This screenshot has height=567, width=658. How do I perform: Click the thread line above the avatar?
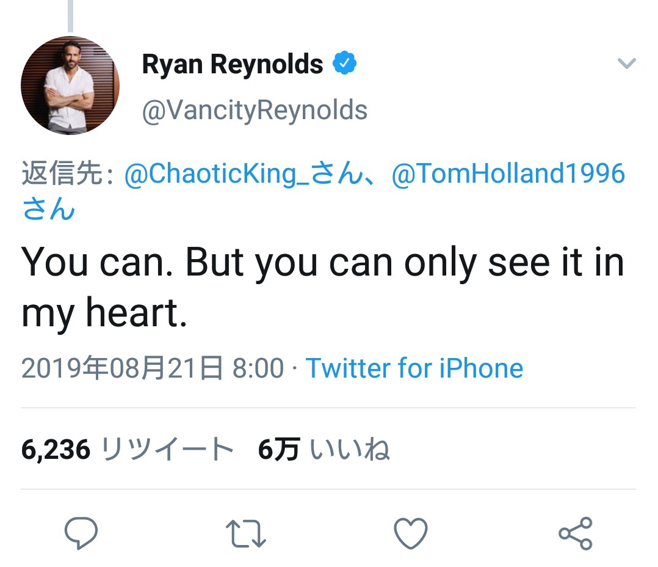pos(70,15)
